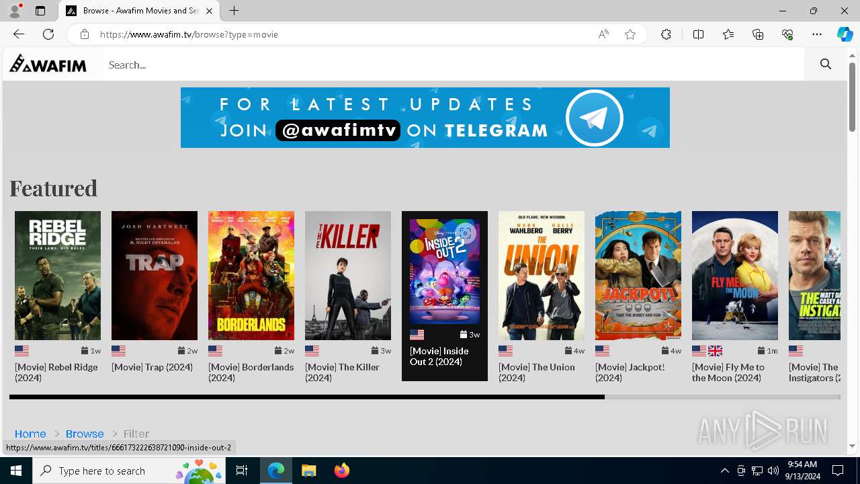View site information padlock icon

84,34
